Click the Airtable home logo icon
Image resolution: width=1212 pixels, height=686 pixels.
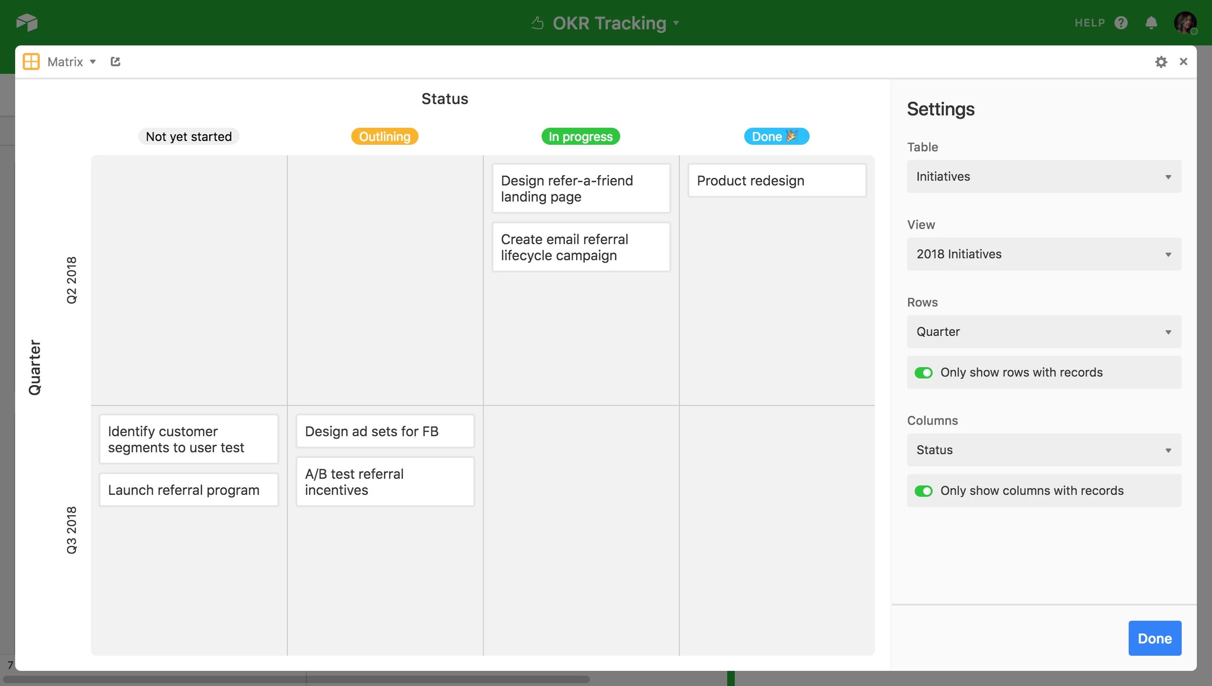(x=27, y=22)
